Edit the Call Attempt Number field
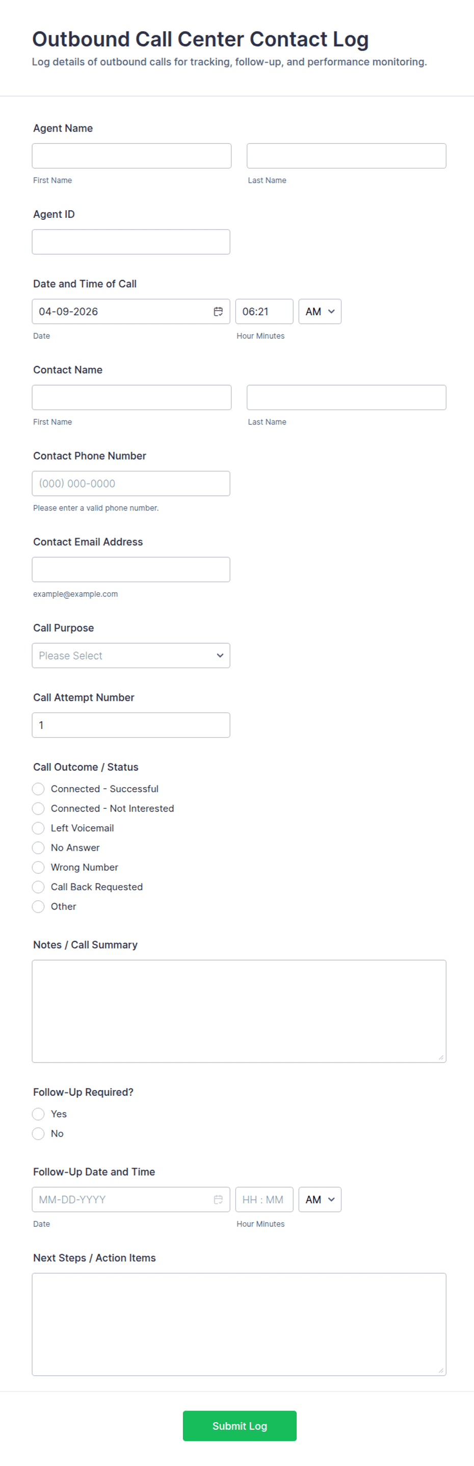This screenshot has height=1466, width=474. coord(130,725)
